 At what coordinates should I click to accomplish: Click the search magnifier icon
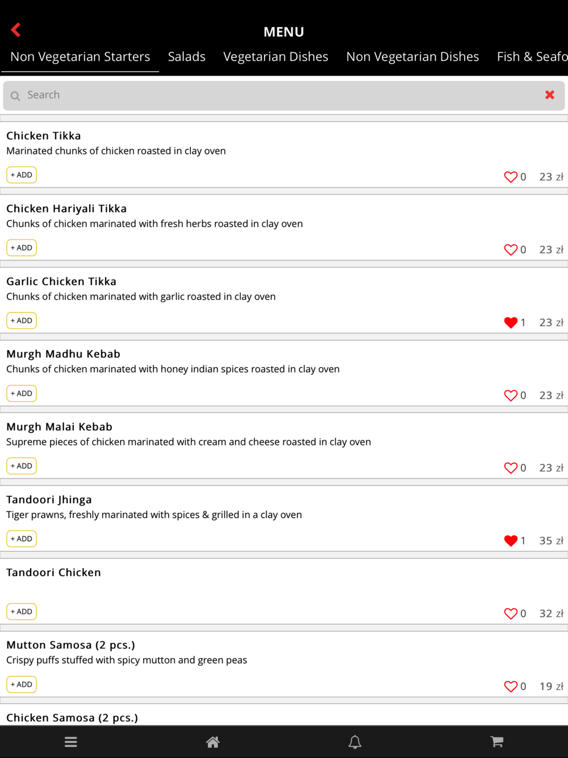15,95
